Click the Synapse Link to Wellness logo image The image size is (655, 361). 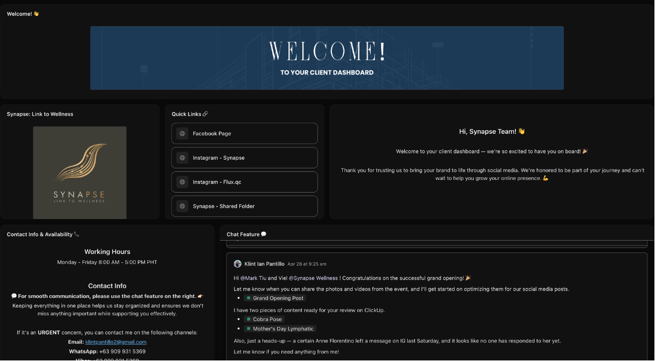[80, 173]
